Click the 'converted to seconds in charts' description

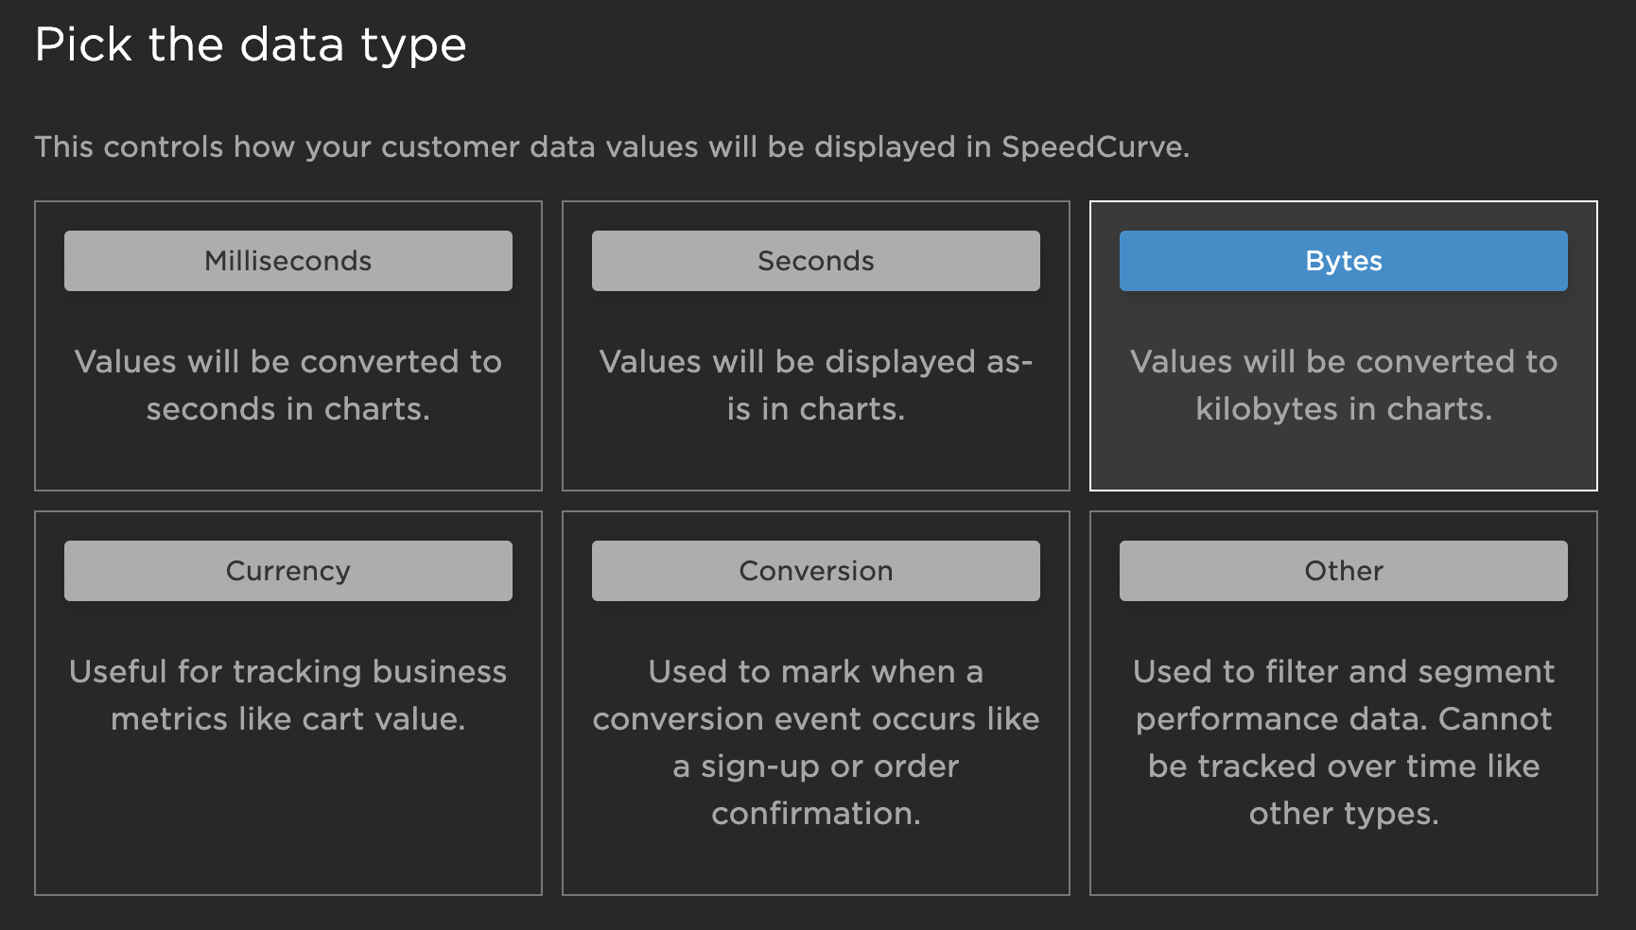[x=288, y=386]
